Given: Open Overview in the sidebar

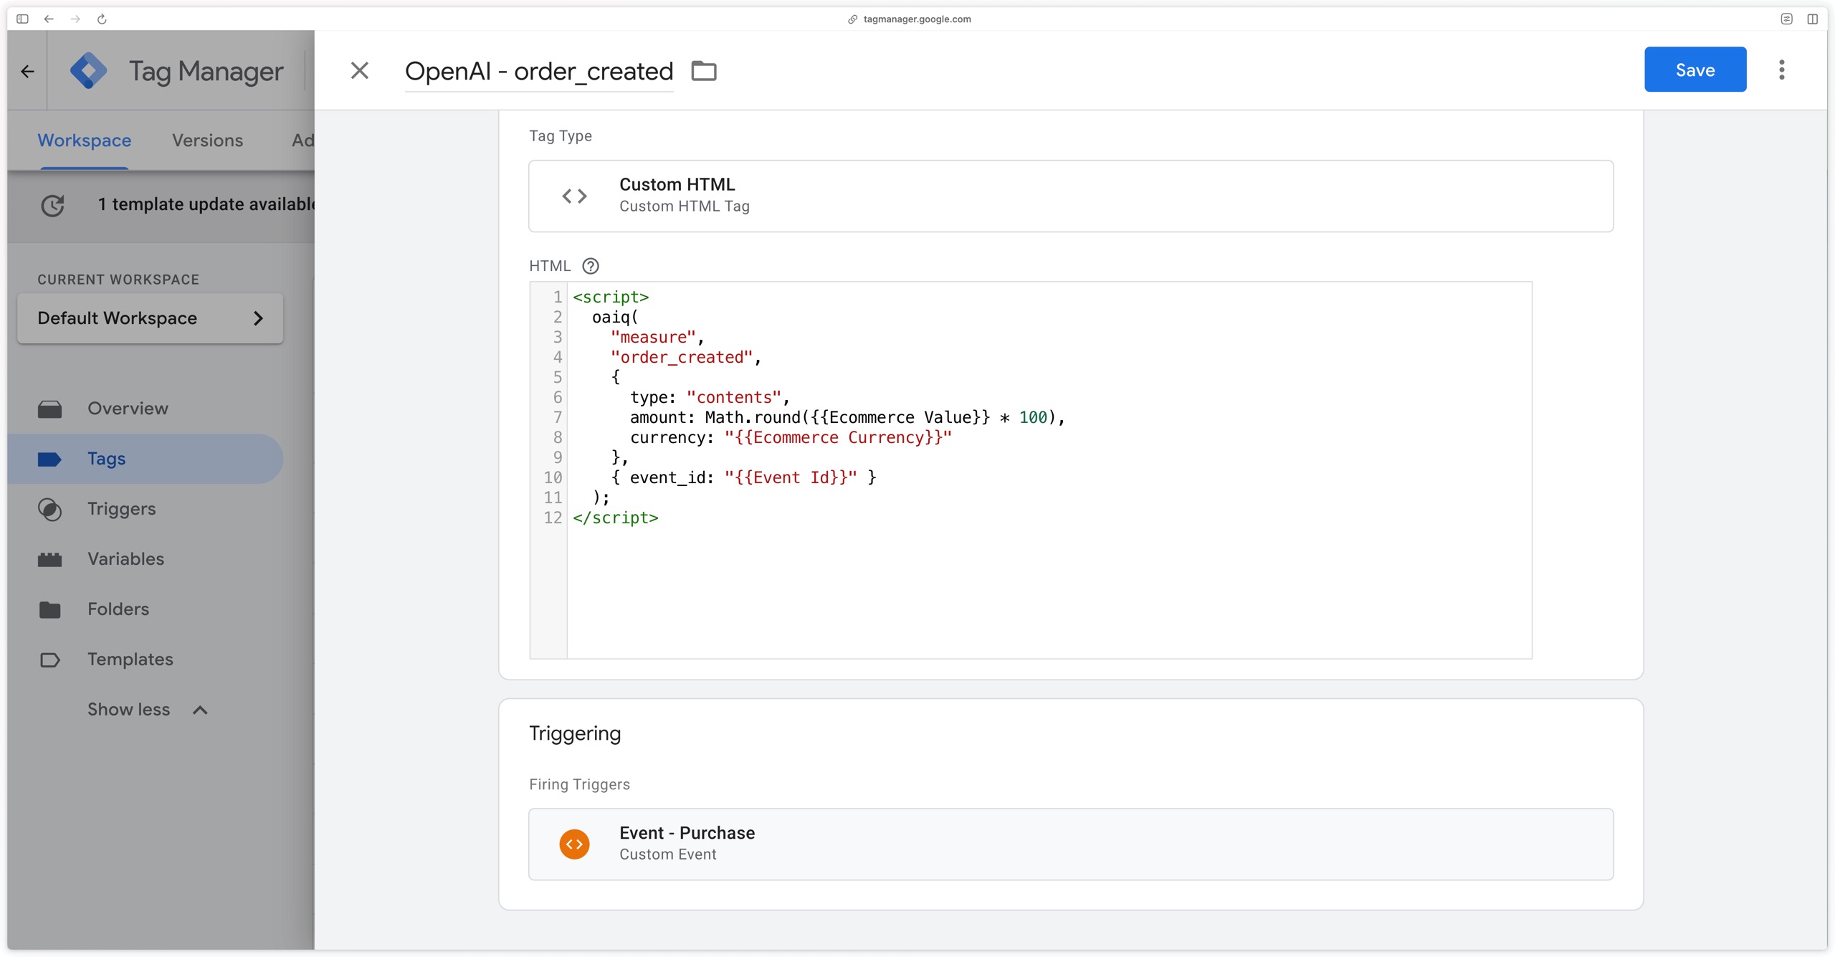Looking at the screenshot, I should pos(145,409).
